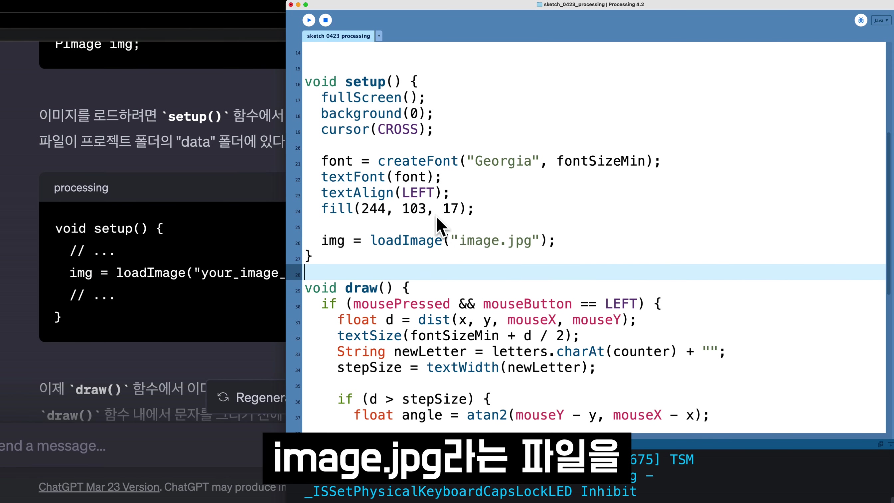894x503 pixels.
Task: Click void setup() in ChatGPT code block
Action: 109,229
